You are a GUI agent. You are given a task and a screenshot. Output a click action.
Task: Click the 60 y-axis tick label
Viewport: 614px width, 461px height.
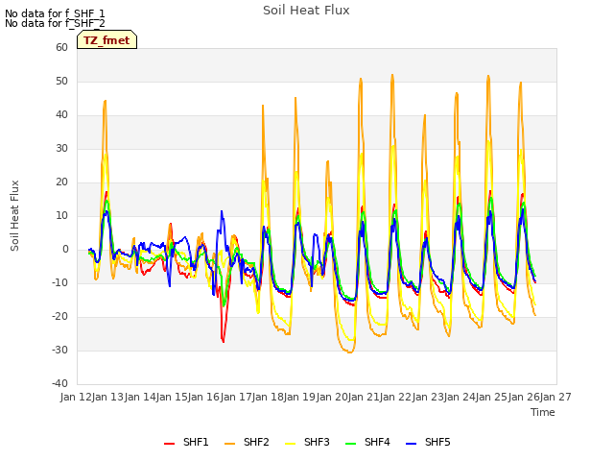61,47
